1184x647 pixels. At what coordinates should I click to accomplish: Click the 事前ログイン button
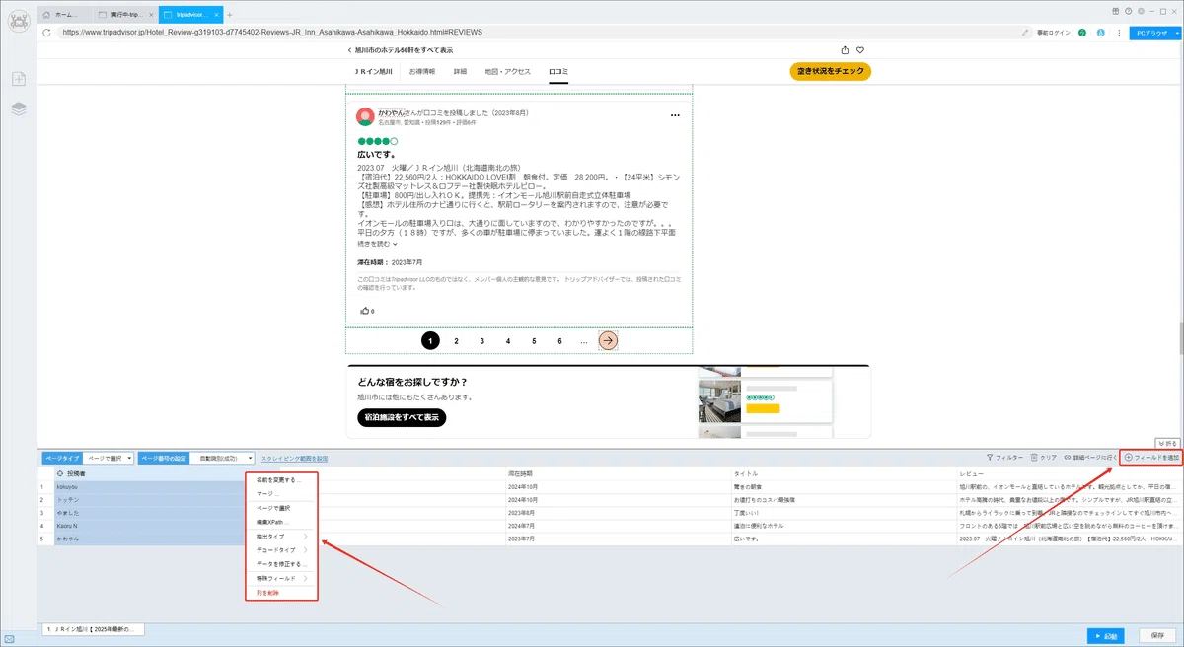click(1055, 33)
